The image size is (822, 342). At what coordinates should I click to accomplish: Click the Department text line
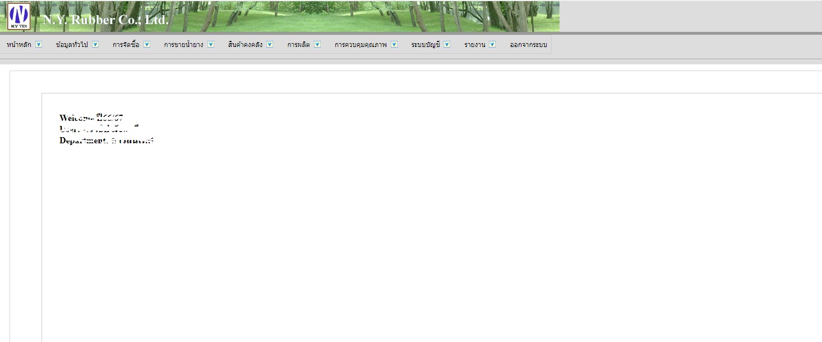point(107,140)
